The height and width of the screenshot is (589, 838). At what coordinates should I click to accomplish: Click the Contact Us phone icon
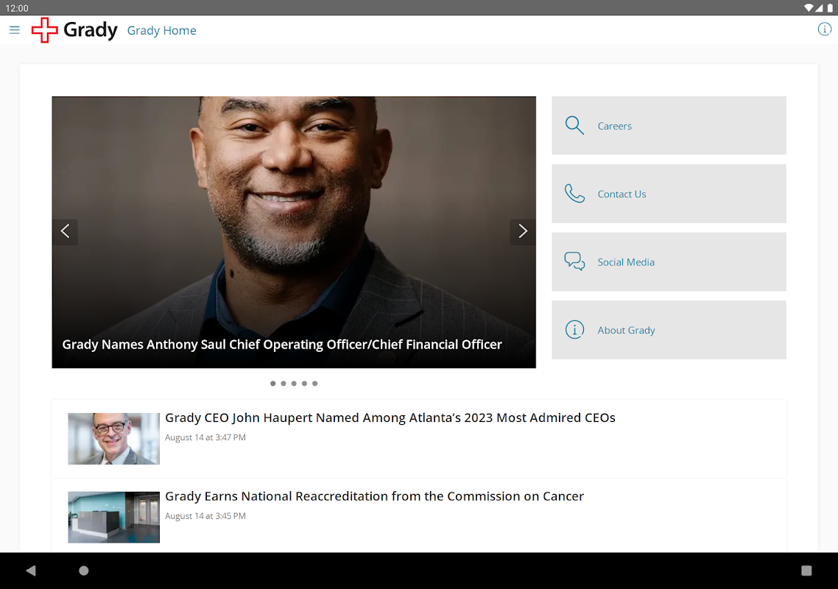tap(574, 194)
